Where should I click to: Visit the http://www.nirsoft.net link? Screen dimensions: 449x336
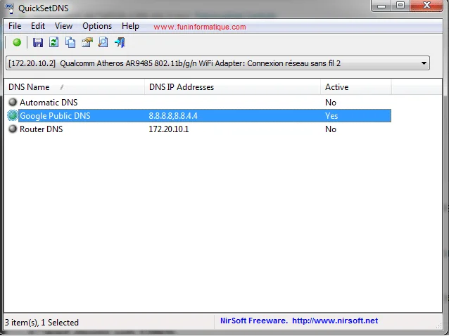click(x=335, y=321)
